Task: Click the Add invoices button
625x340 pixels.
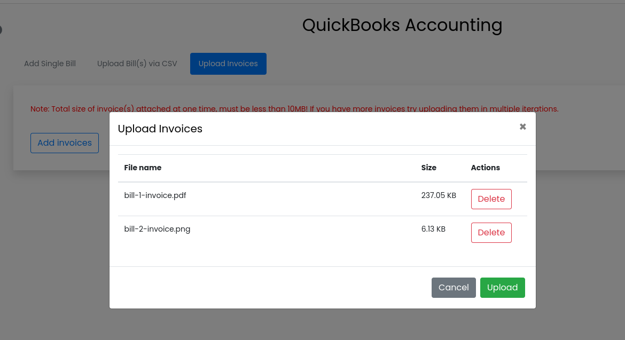Action: click(x=64, y=143)
